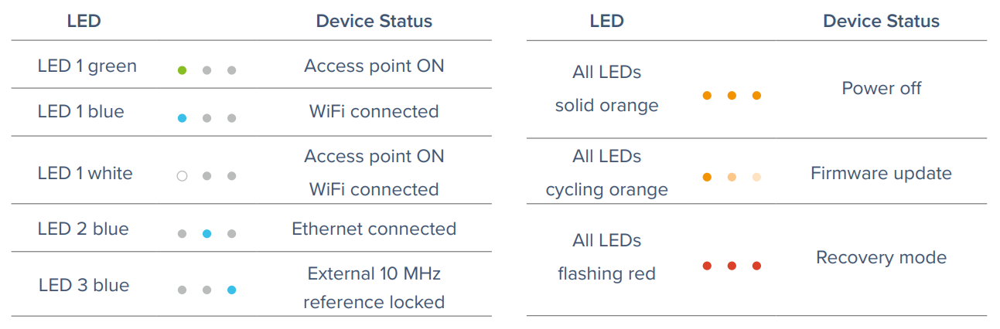Click the Power off status text
Viewport: 1000px width, 329px height.
pyautogui.click(x=882, y=88)
